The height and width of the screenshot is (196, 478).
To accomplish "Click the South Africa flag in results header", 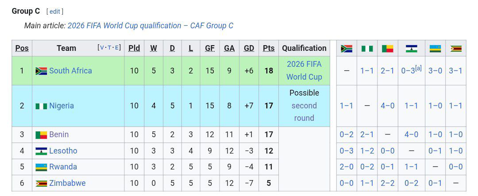I will click(x=347, y=49).
